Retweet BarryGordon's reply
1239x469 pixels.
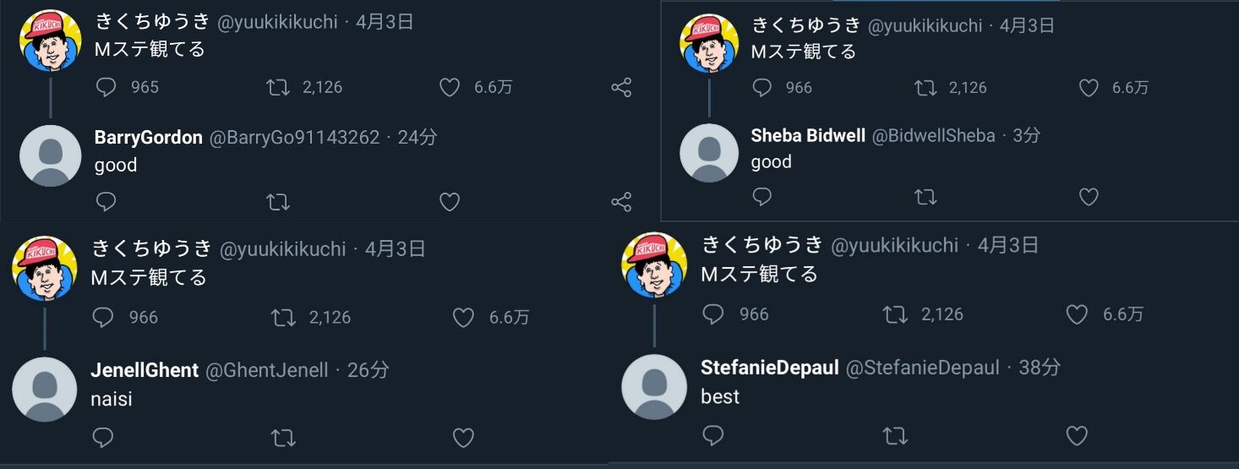pyautogui.click(x=278, y=202)
